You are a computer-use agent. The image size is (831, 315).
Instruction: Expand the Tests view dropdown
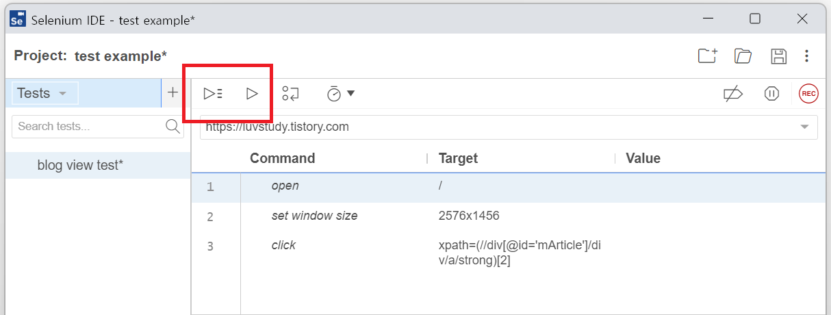45,93
